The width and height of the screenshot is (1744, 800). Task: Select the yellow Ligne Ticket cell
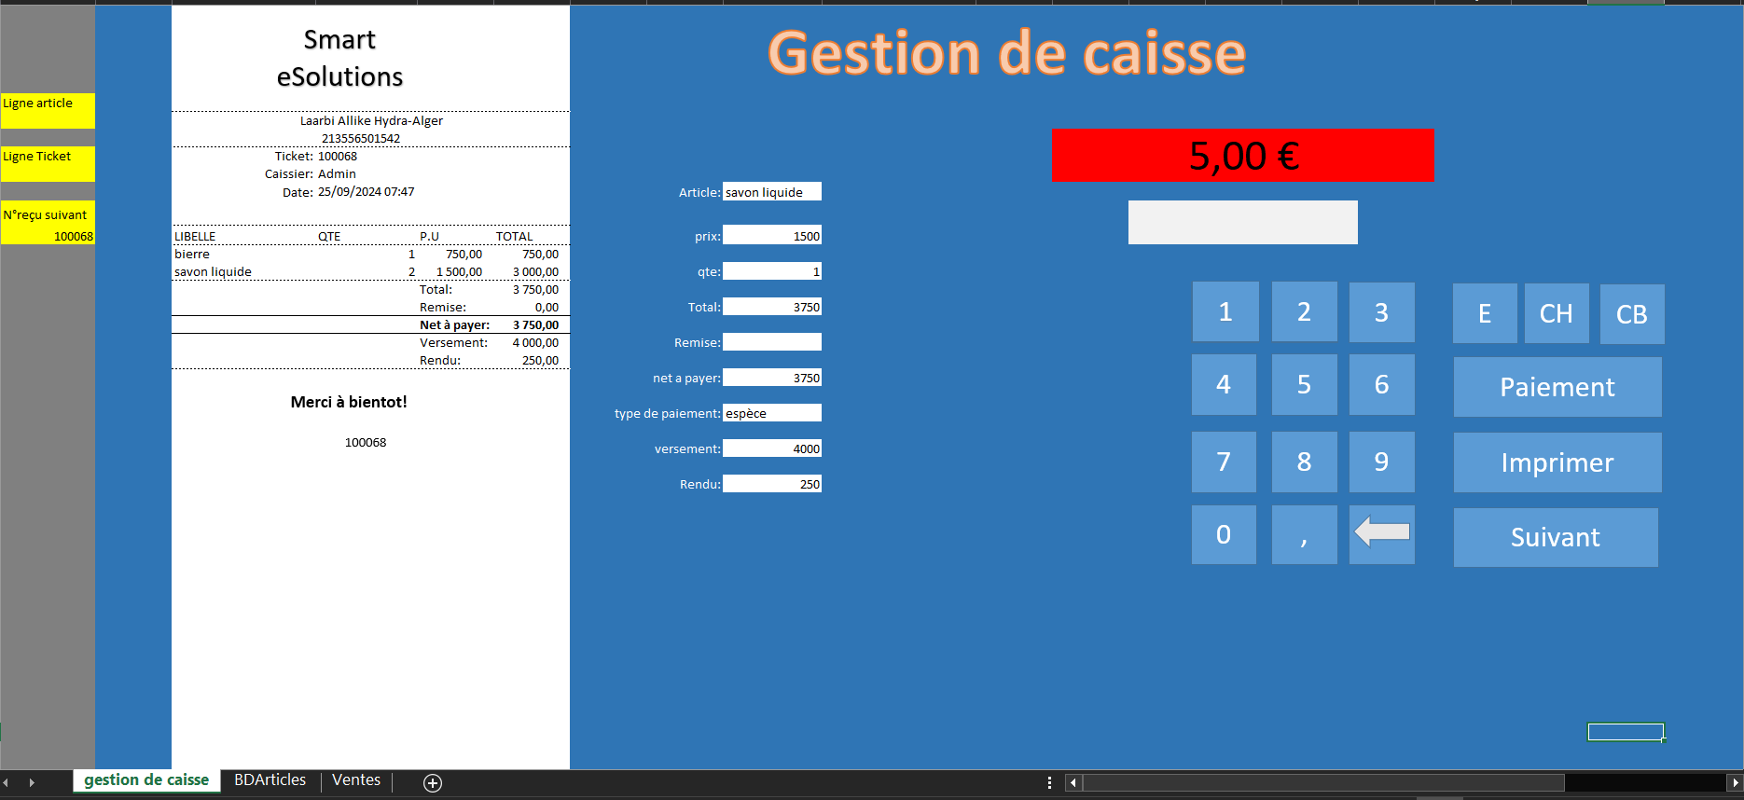pyautogui.click(x=48, y=163)
